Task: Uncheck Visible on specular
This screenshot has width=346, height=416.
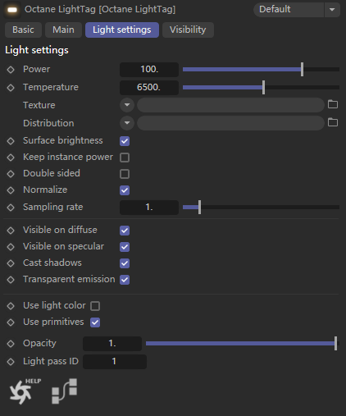Action: [x=125, y=247]
